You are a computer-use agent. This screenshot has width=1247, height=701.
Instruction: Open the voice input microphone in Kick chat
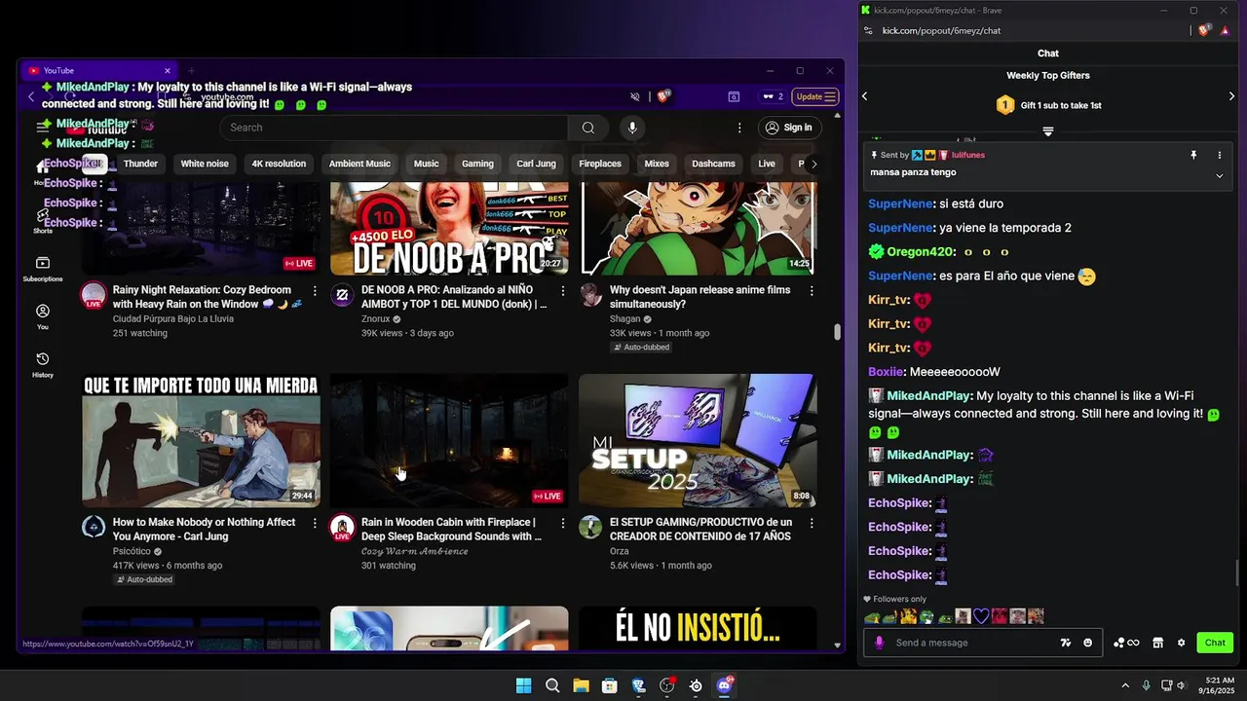(x=879, y=643)
